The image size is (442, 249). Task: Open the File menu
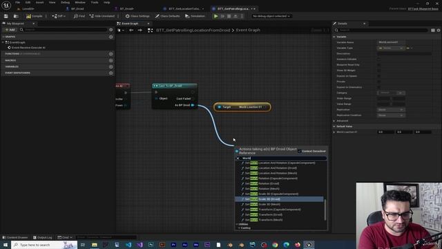(x=17, y=2)
